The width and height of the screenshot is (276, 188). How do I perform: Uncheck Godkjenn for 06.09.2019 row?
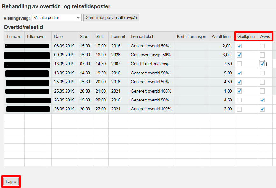point(239,46)
